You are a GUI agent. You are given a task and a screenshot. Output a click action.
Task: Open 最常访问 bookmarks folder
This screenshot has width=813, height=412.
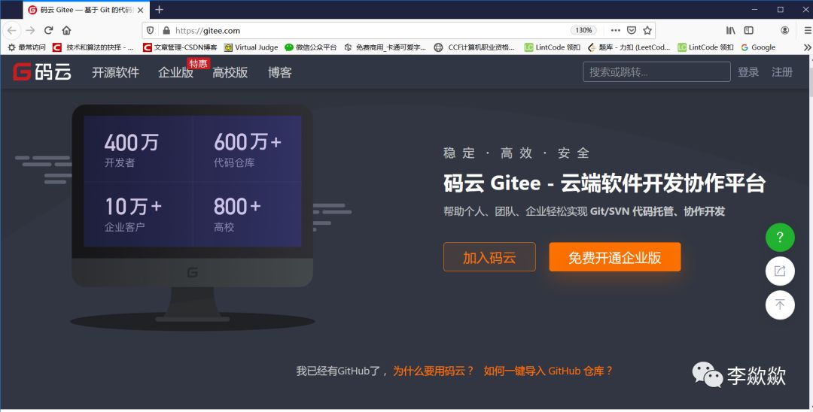(x=26, y=47)
